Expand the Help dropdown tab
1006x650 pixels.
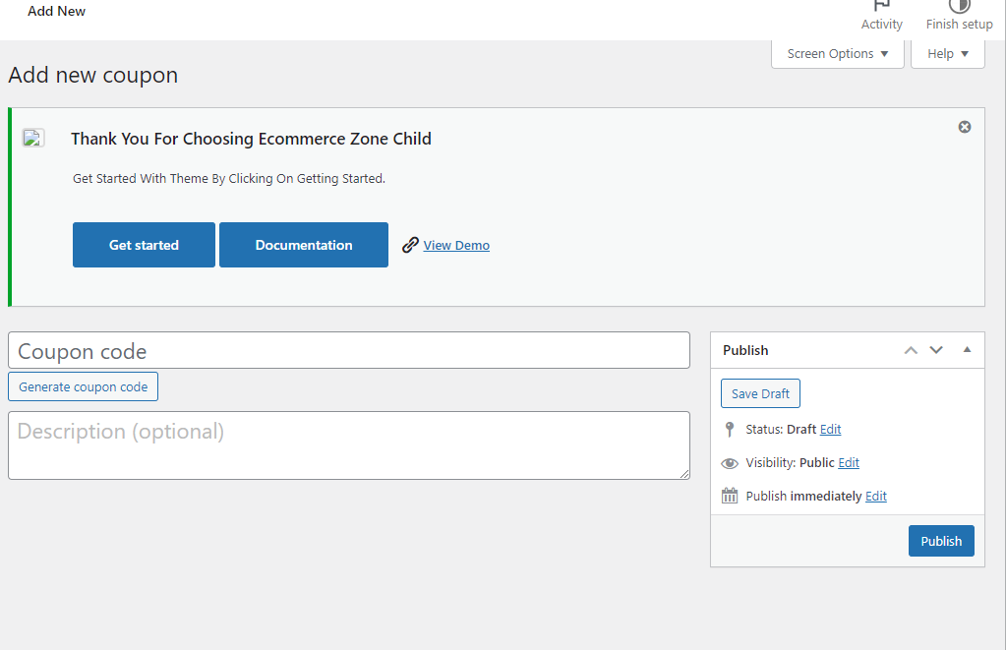point(948,54)
